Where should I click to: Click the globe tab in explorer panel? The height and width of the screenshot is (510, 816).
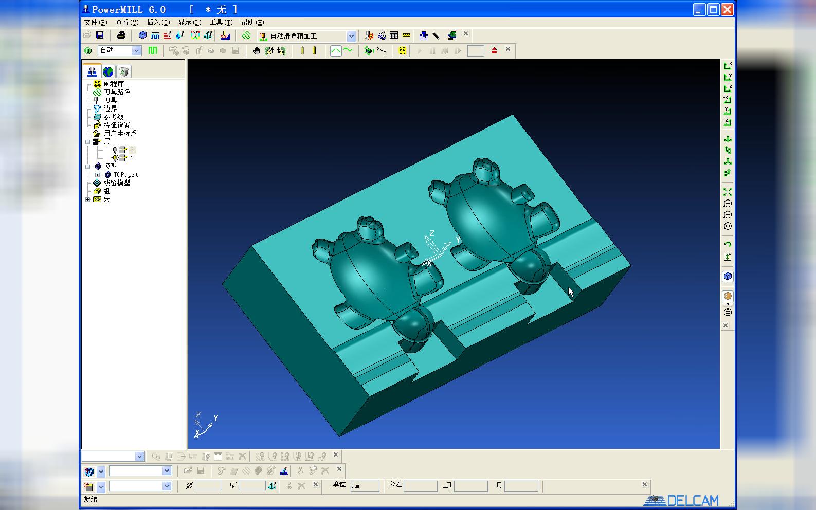108,71
